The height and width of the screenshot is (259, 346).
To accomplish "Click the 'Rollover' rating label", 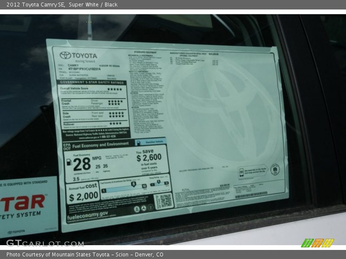I will click(x=69, y=124).
